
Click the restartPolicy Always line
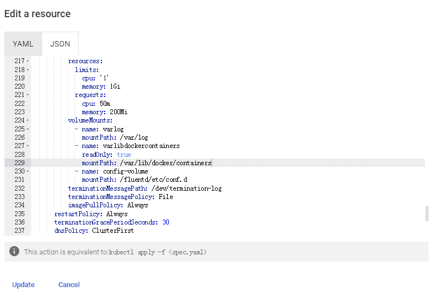click(91, 214)
